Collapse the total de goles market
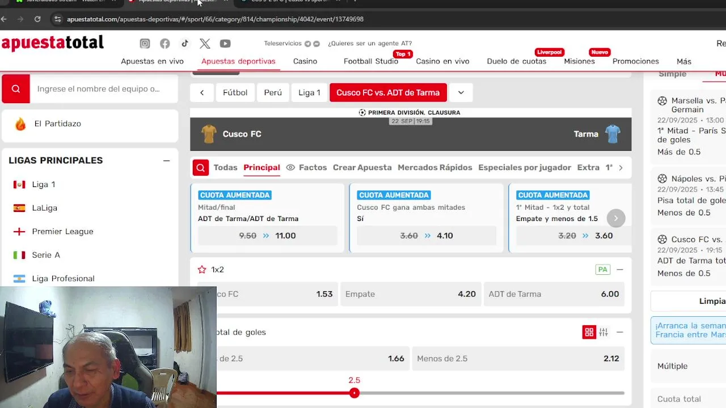 tap(620, 332)
